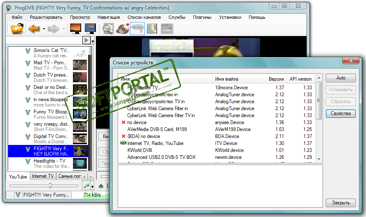
Task: Click the blue monitor toolbar icon
Action: pyautogui.click(x=90, y=29)
